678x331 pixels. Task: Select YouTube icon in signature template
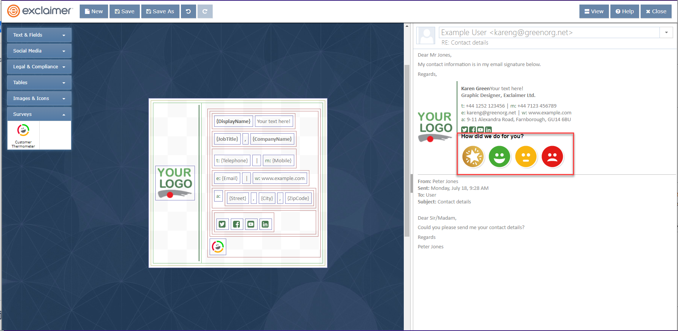(251, 224)
